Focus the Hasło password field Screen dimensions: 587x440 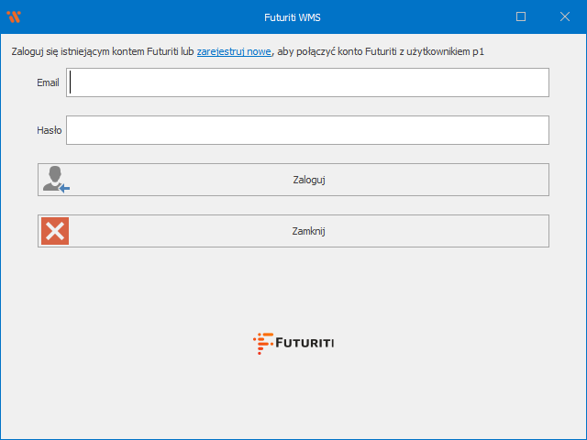pyautogui.click(x=307, y=130)
